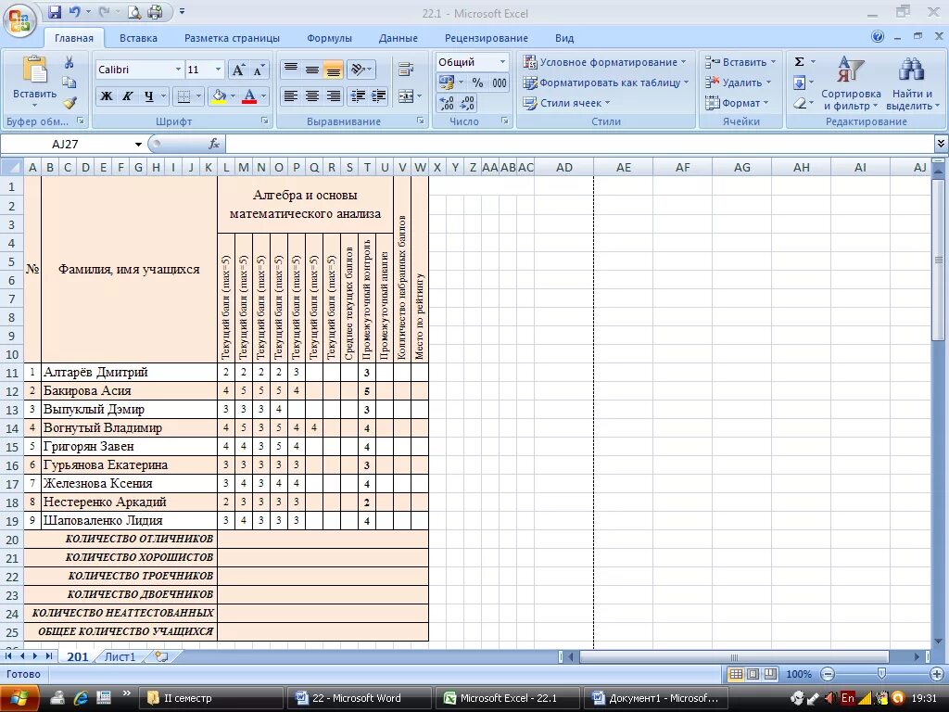Activate the Format Painter brush
The width and height of the screenshot is (949, 712).
pos(69,103)
